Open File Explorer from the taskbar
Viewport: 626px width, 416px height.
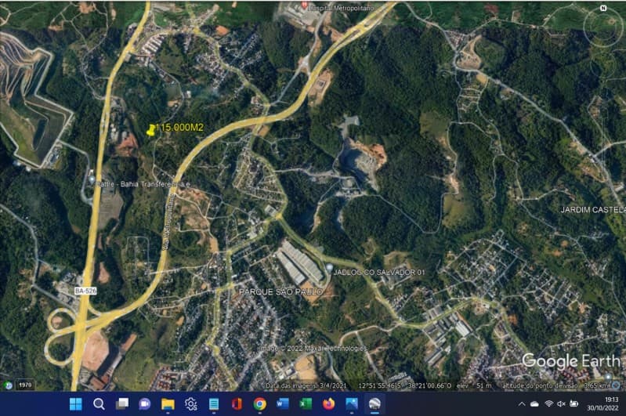click(x=168, y=404)
